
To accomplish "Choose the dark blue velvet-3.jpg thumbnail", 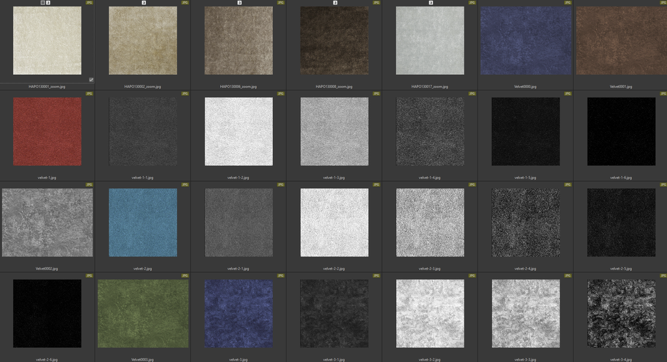I will [x=238, y=314].
